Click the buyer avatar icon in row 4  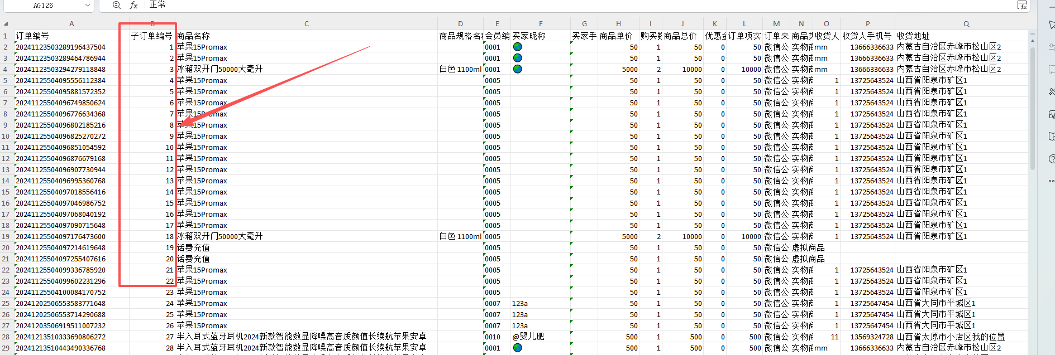point(518,69)
